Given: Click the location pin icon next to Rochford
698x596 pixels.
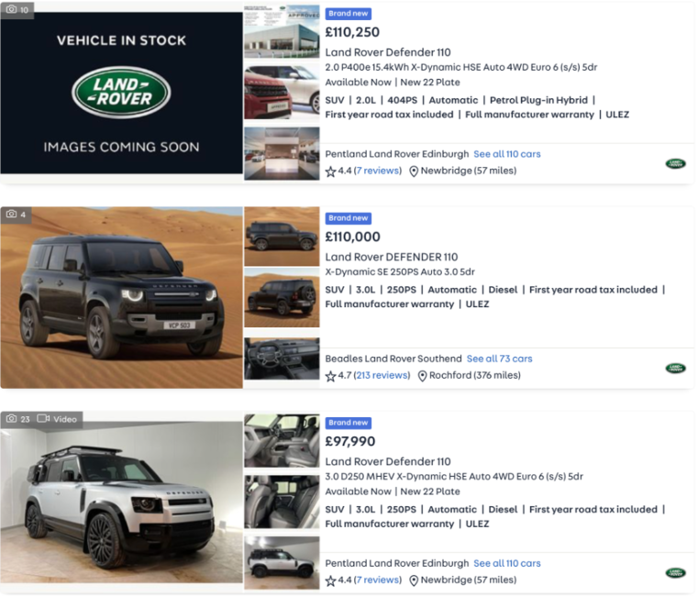Looking at the screenshot, I should tap(422, 376).
